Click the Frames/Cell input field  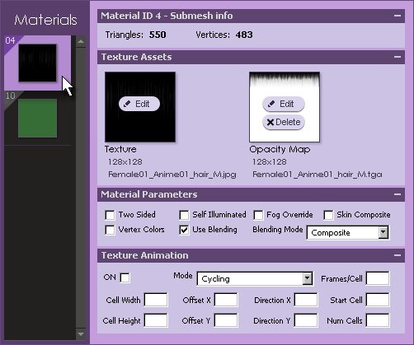(x=378, y=278)
